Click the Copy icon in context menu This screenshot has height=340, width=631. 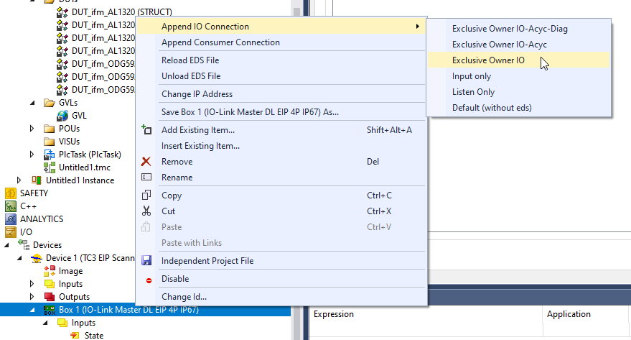click(146, 196)
